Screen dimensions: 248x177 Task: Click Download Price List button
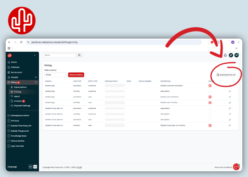tap(225, 75)
